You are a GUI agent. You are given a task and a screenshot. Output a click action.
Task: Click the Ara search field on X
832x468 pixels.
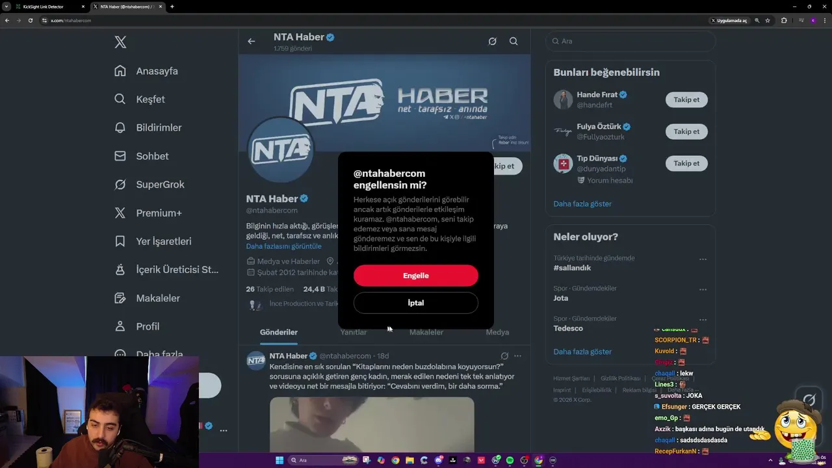click(x=630, y=41)
